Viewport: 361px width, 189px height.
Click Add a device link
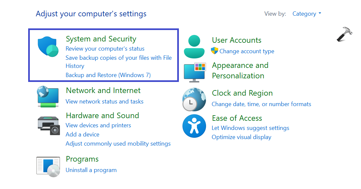click(82, 134)
